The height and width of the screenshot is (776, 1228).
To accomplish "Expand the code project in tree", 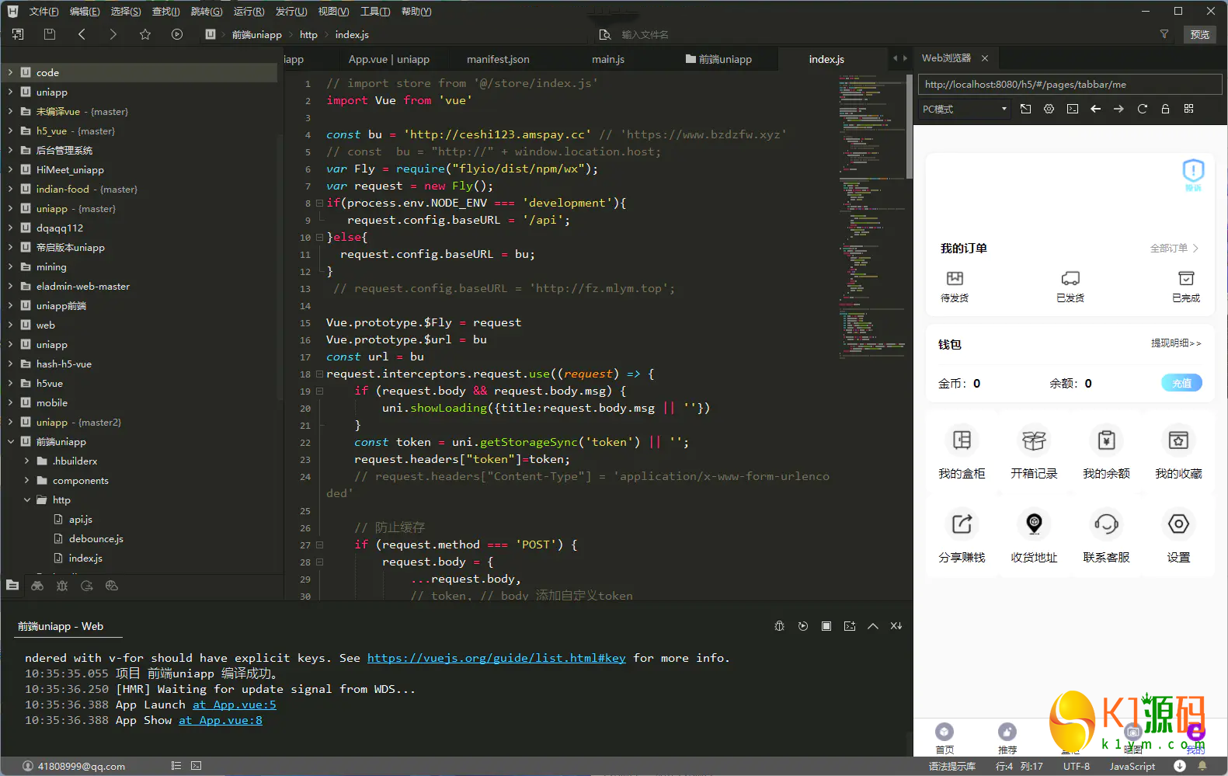I will pos(10,72).
